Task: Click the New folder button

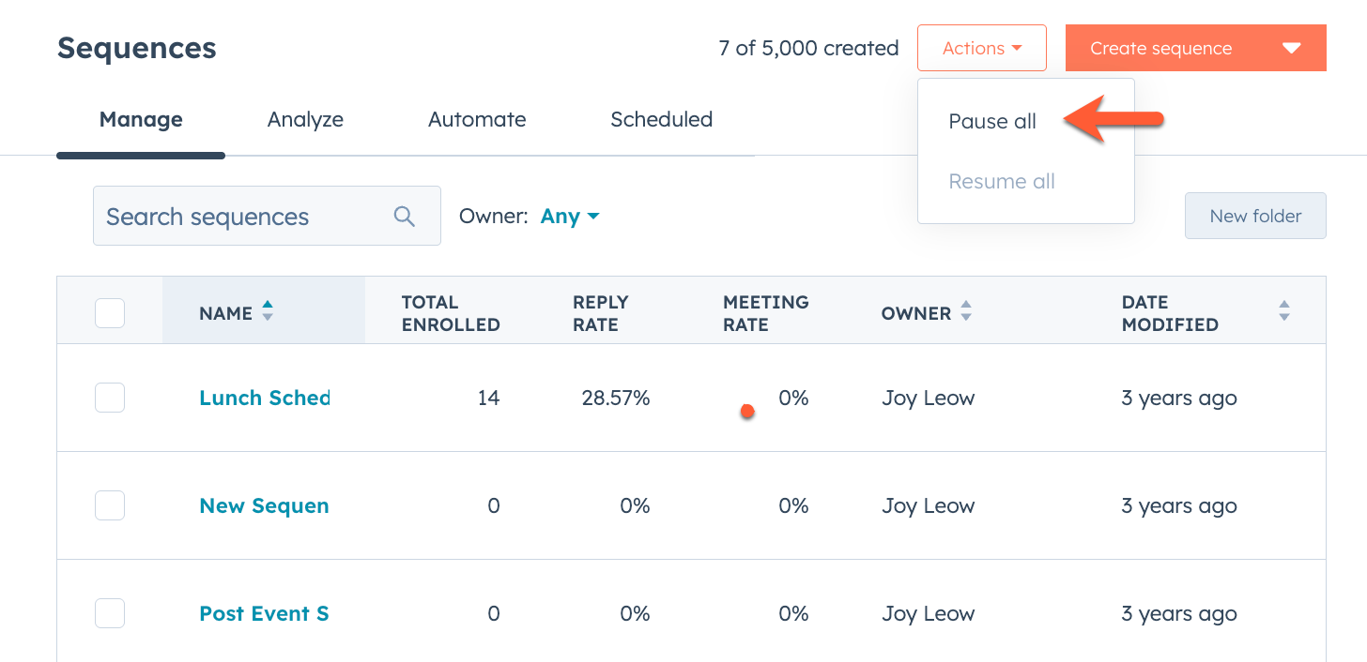Action: [1254, 216]
